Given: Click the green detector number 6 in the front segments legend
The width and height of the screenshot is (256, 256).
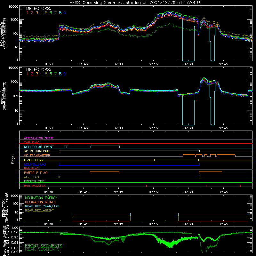Looking at the screenshot, I should click(51, 13).
